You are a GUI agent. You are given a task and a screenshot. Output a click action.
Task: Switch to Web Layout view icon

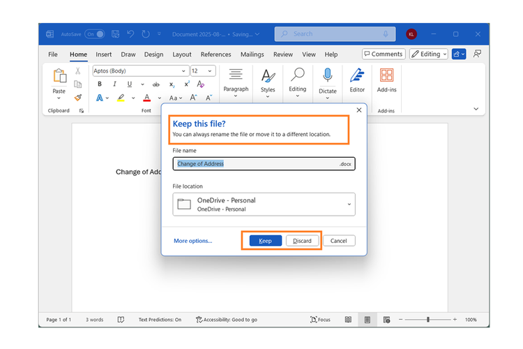(x=386, y=320)
